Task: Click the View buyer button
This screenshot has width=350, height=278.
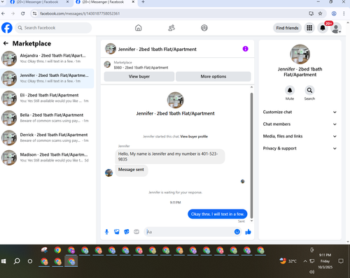Action: pyautogui.click(x=139, y=76)
